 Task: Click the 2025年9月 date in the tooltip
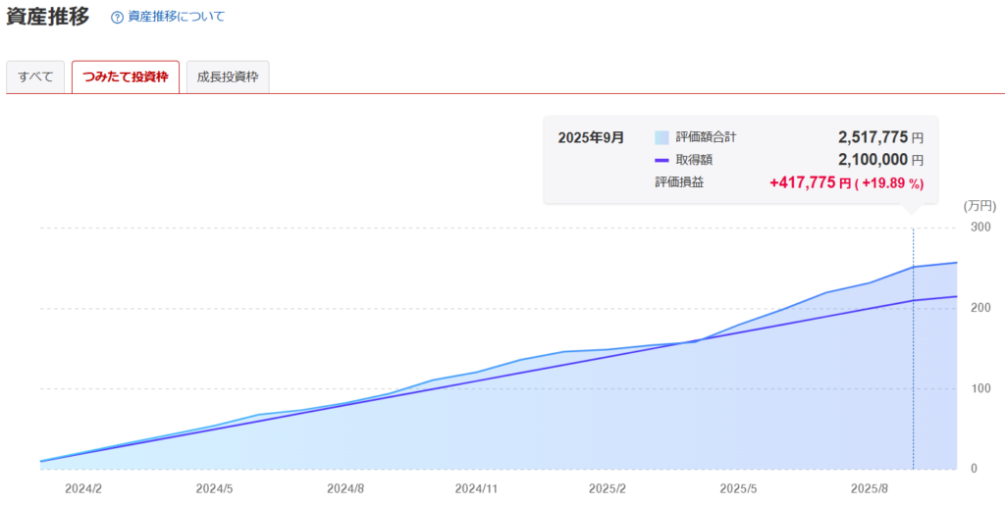pyautogui.click(x=590, y=137)
